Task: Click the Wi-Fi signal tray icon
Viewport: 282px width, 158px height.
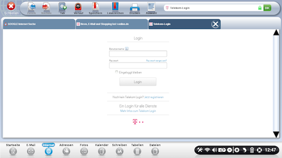Action: (207, 150)
